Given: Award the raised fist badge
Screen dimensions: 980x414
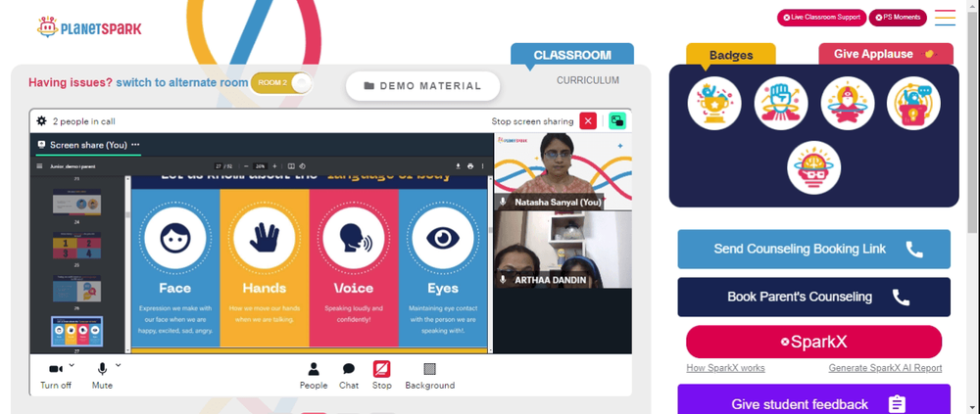Looking at the screenshot, I should coord(781,103).
